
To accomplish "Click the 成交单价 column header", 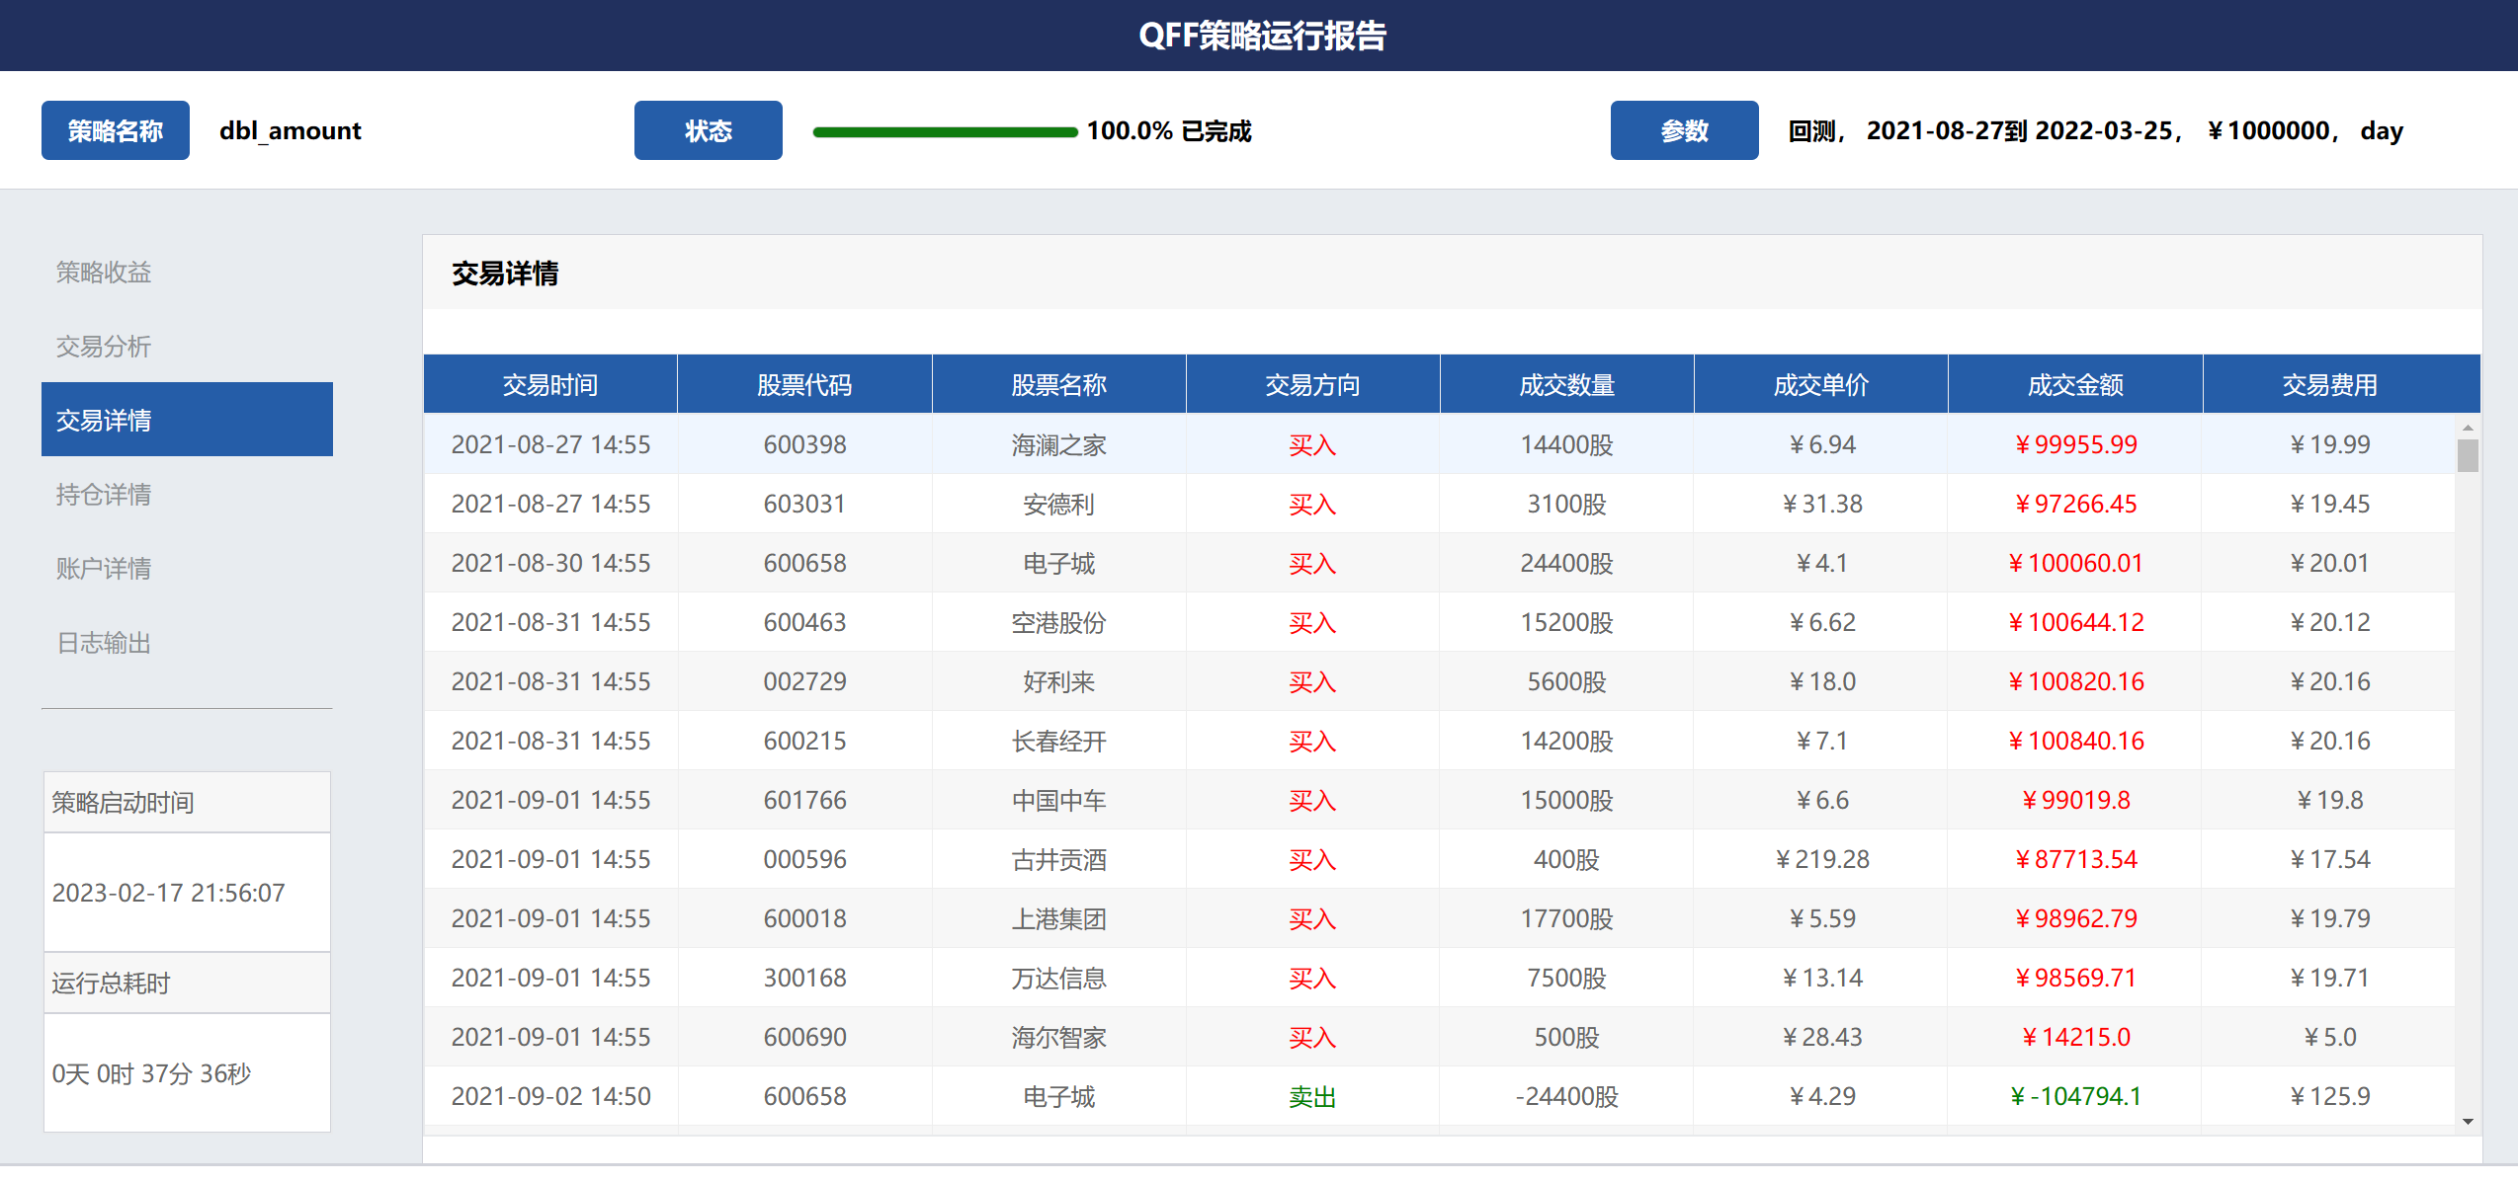I will 1821,384.
